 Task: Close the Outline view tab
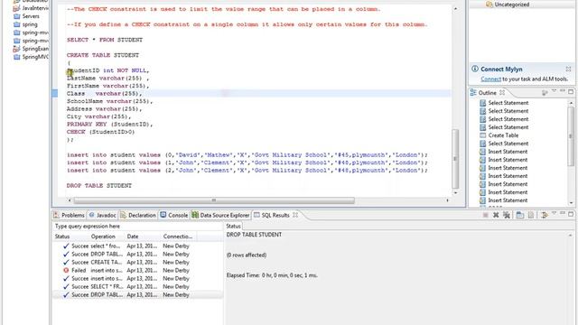(x=502, y=92)
